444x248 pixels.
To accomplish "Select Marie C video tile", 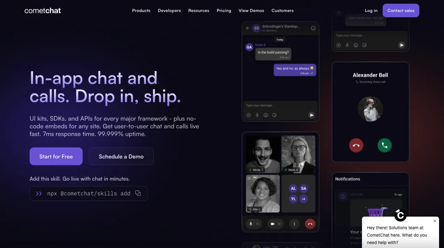I will 298,154.
